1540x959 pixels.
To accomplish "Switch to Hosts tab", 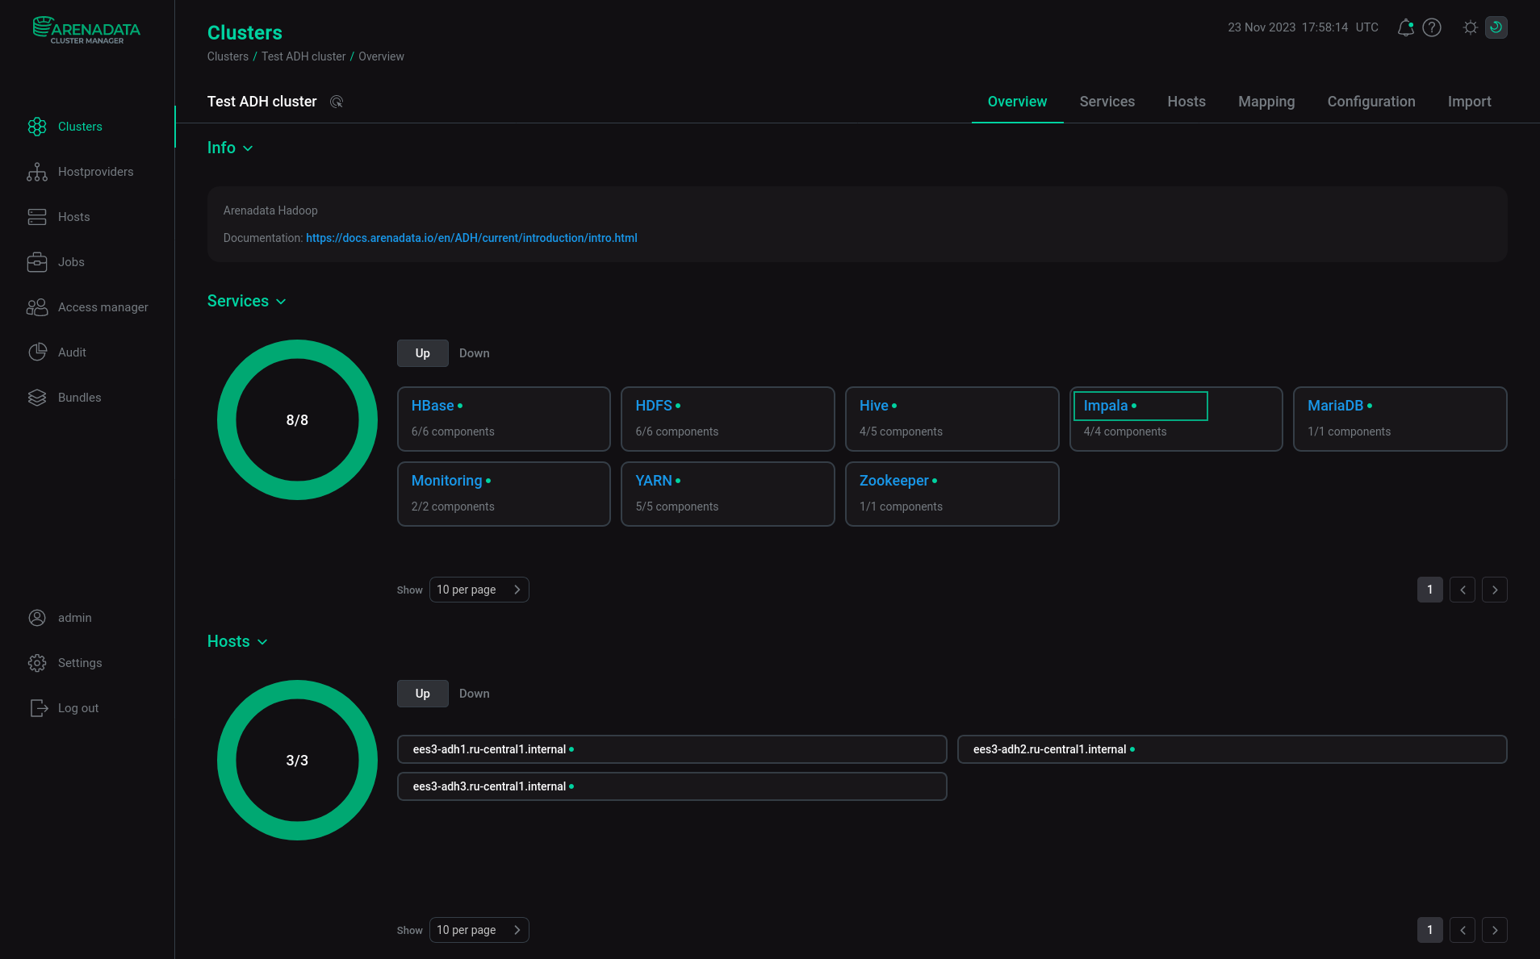I will click(1186, 102).
